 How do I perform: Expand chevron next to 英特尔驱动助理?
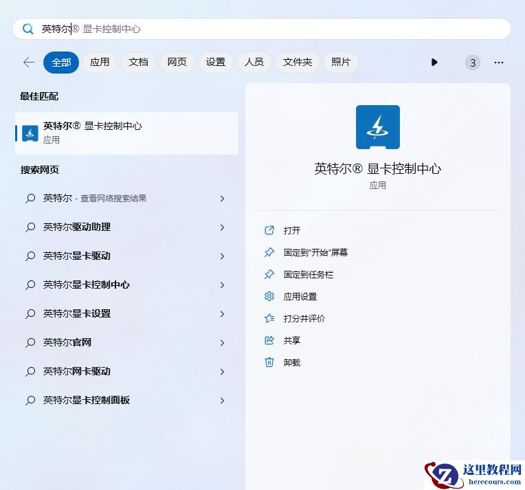(223, 227)
